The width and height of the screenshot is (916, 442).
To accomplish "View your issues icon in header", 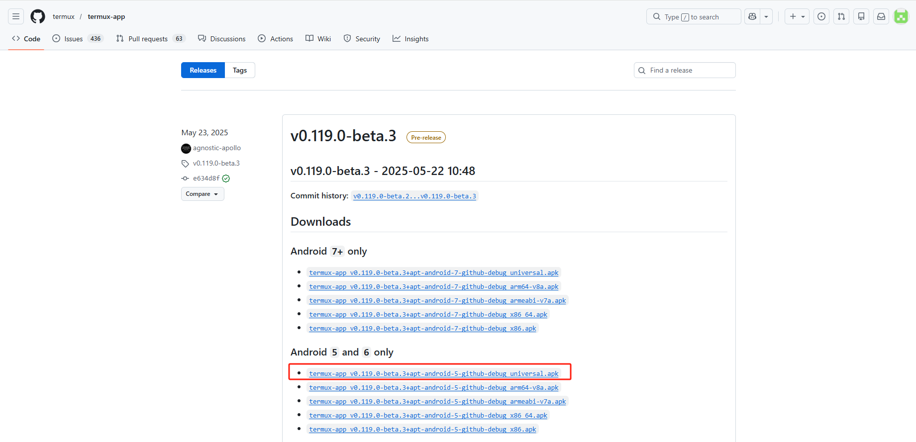I will click(821, 16).
